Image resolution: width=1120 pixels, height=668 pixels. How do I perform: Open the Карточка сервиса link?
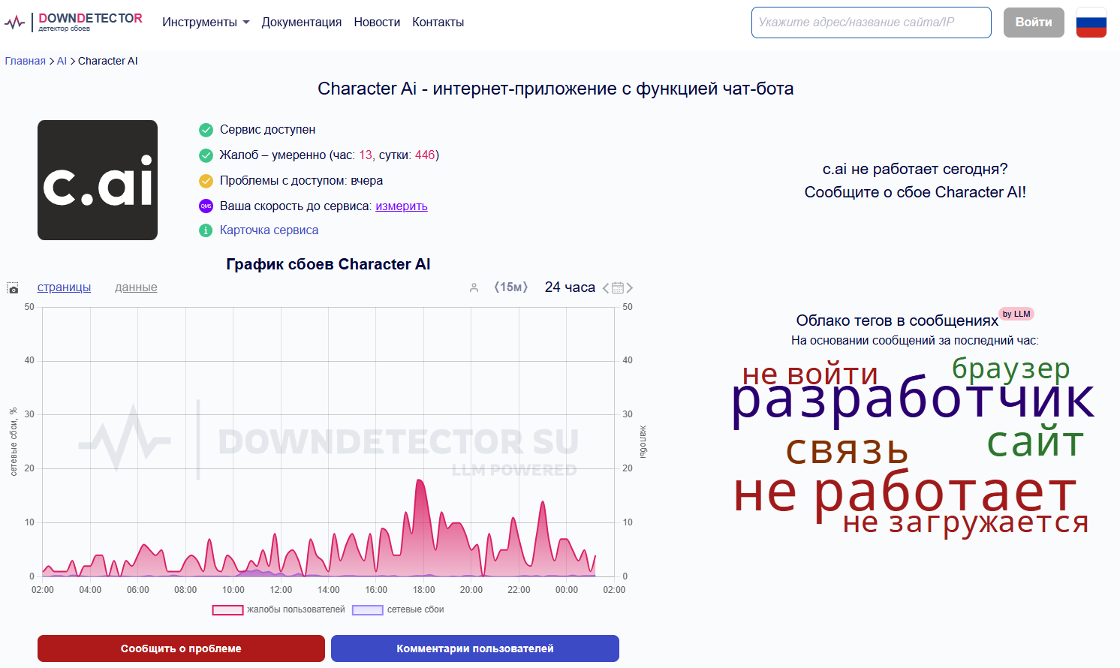tap(269, 230)
